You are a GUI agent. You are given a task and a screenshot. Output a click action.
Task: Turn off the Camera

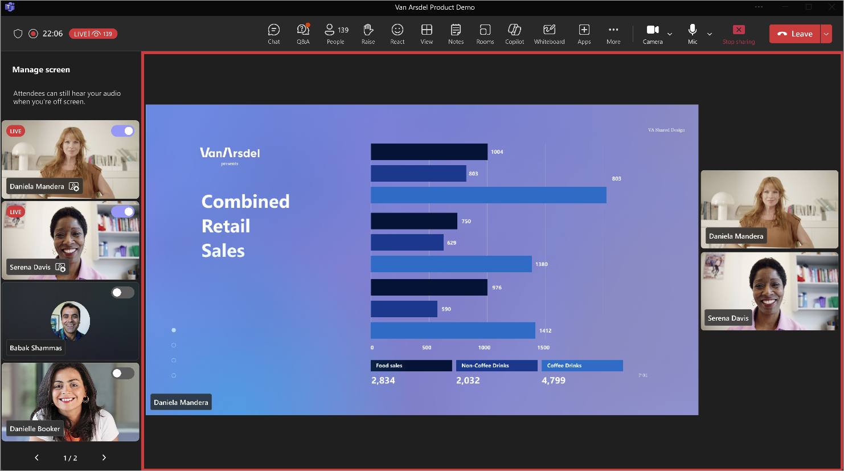point(653,34)
